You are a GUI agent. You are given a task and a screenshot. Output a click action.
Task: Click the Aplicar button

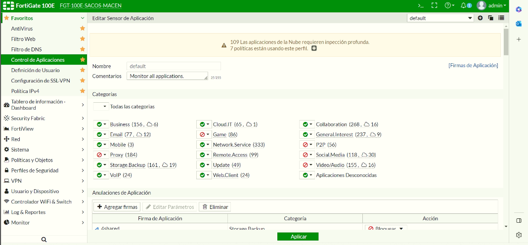tap(298, 237)
